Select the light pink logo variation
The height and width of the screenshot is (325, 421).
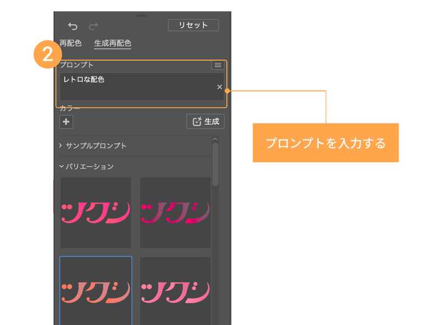click(175, 291)
